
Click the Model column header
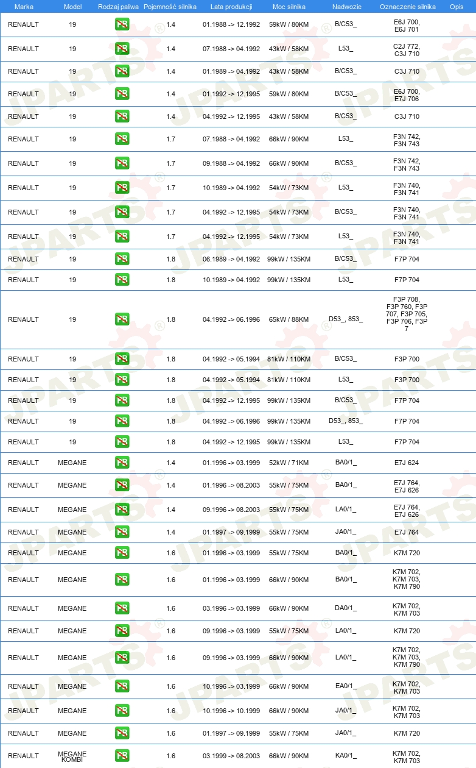coord(72,7)
